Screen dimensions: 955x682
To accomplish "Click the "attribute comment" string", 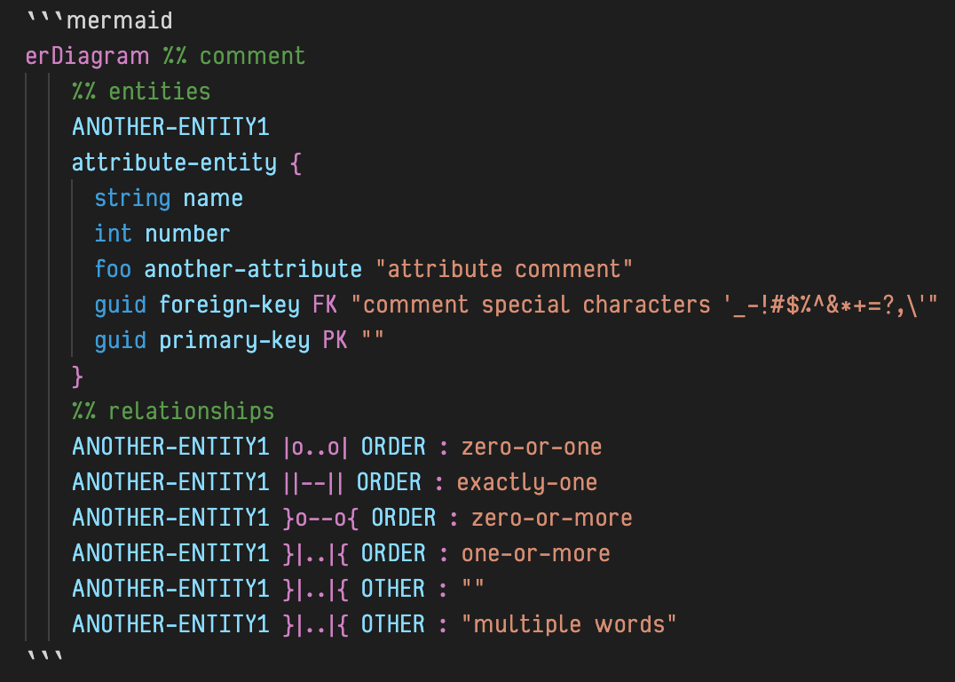I will [504, 269].
